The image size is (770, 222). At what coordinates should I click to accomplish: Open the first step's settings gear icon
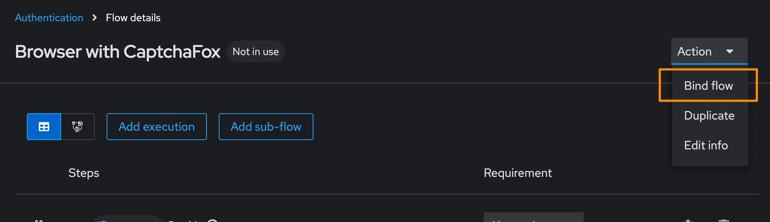coord(688,220)
